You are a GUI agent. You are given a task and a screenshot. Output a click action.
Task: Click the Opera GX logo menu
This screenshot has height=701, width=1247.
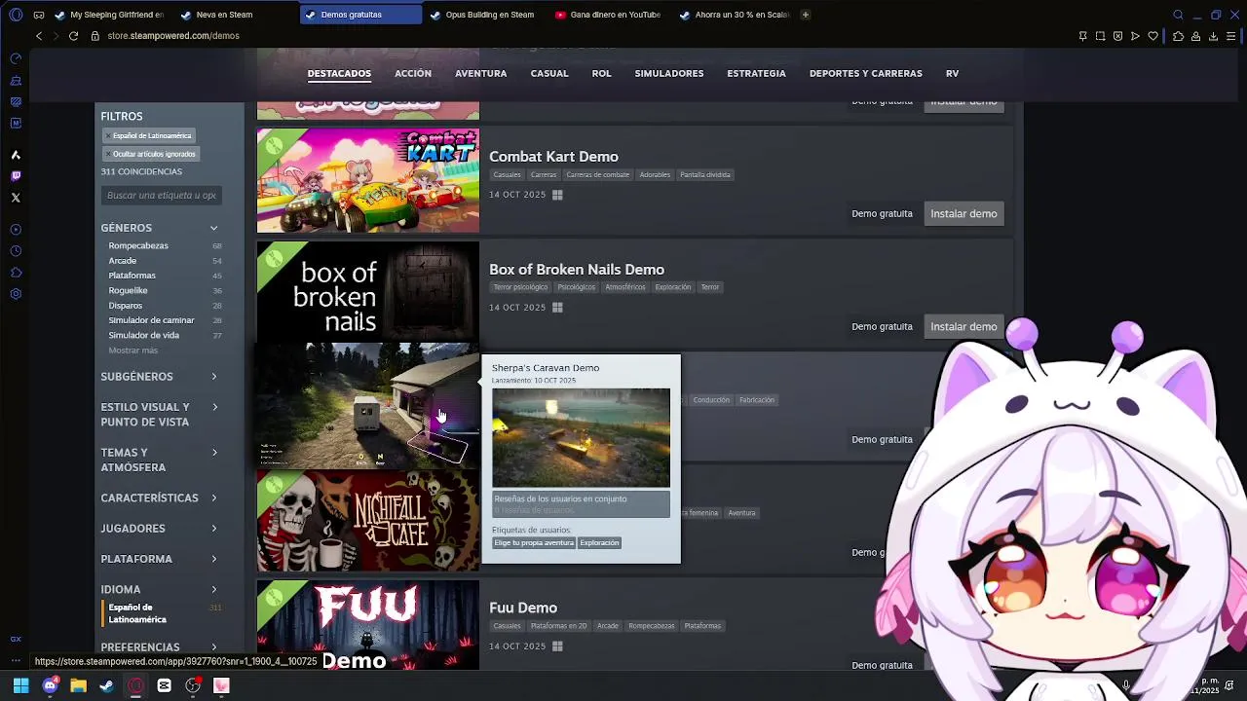(15, 15)
